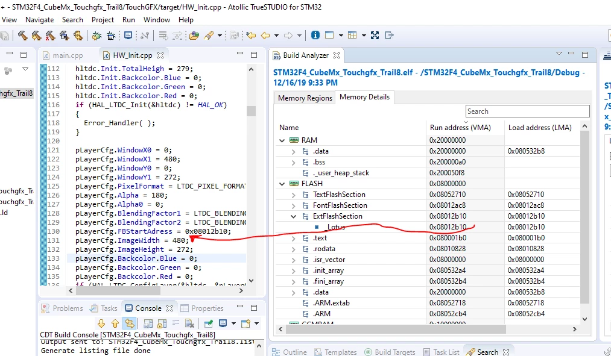Click the Build settings hammer icon

(65, 36)
